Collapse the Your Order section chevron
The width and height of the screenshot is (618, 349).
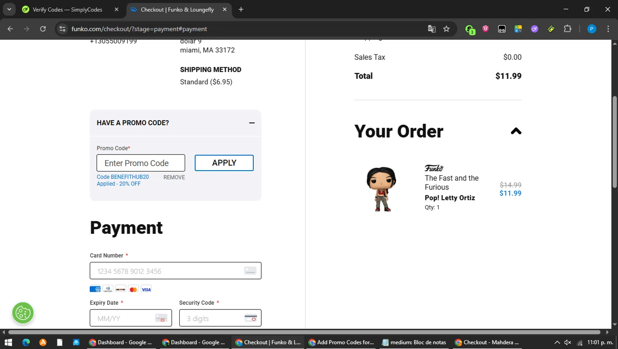tap(516, 131)
